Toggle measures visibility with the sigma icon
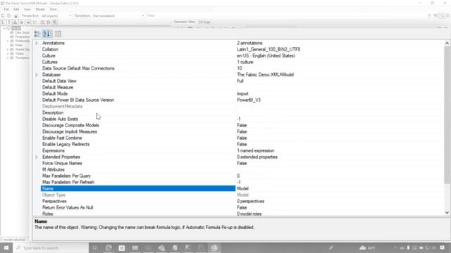451x253 pixels. coord(3,22)
